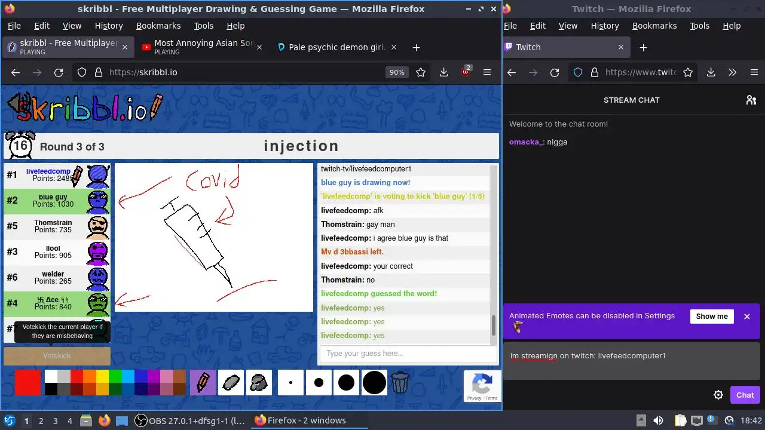Choose the largest brush size circle
Viewport: 765px width, 430px height.
374,383
